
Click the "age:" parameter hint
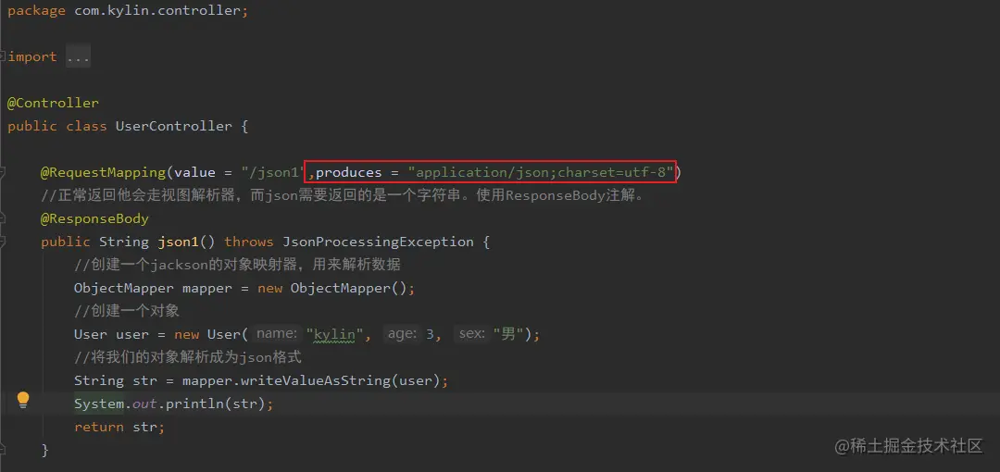403,333
